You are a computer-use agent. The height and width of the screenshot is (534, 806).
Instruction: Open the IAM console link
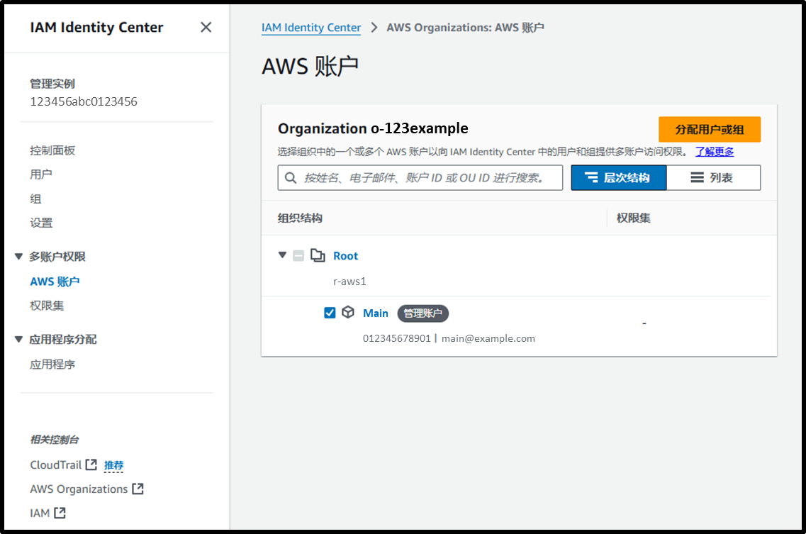(40, 513)
